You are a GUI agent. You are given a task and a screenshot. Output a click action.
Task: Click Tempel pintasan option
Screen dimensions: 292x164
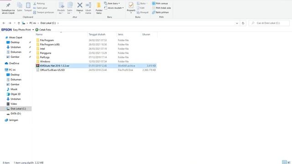44,12
